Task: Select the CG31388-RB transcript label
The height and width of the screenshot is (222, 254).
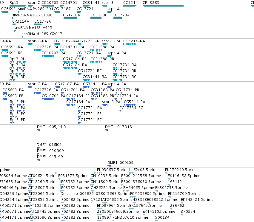Action: [x=102, y=59]
